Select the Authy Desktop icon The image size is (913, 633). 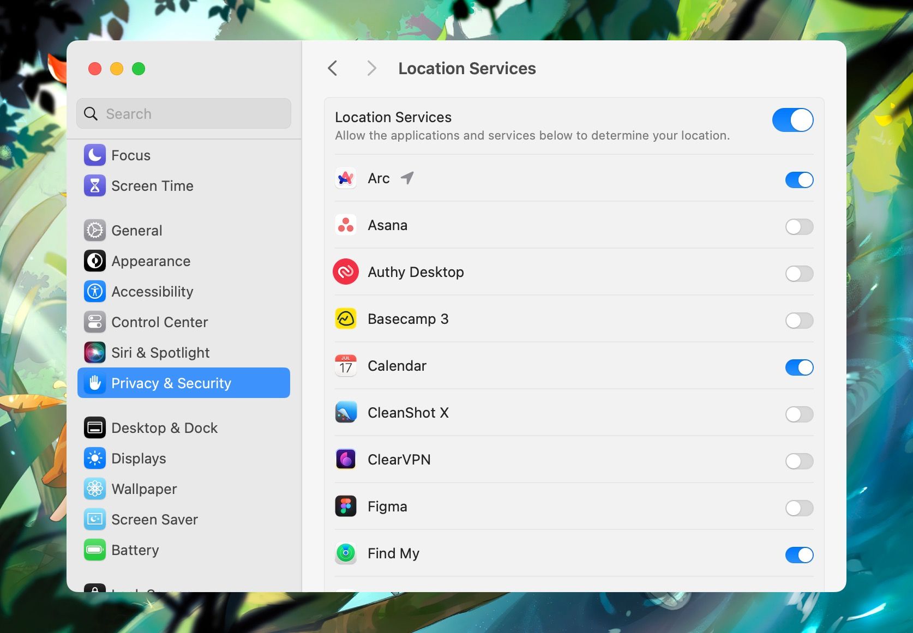click(x=345, y=272)
